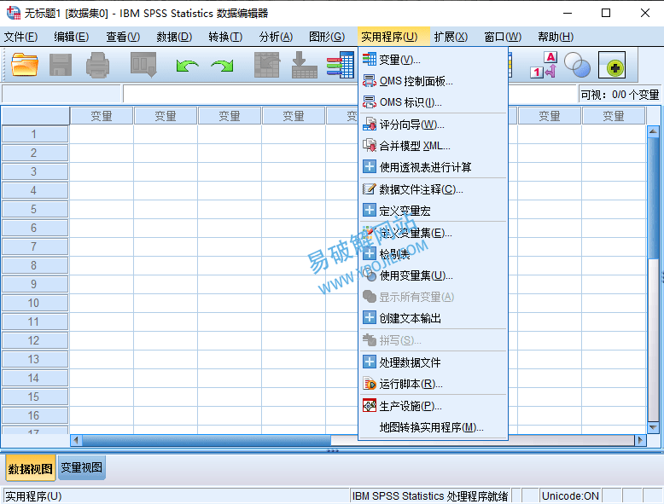
Task: Open the Open Data Document folder icon
Action: (25, 65)
